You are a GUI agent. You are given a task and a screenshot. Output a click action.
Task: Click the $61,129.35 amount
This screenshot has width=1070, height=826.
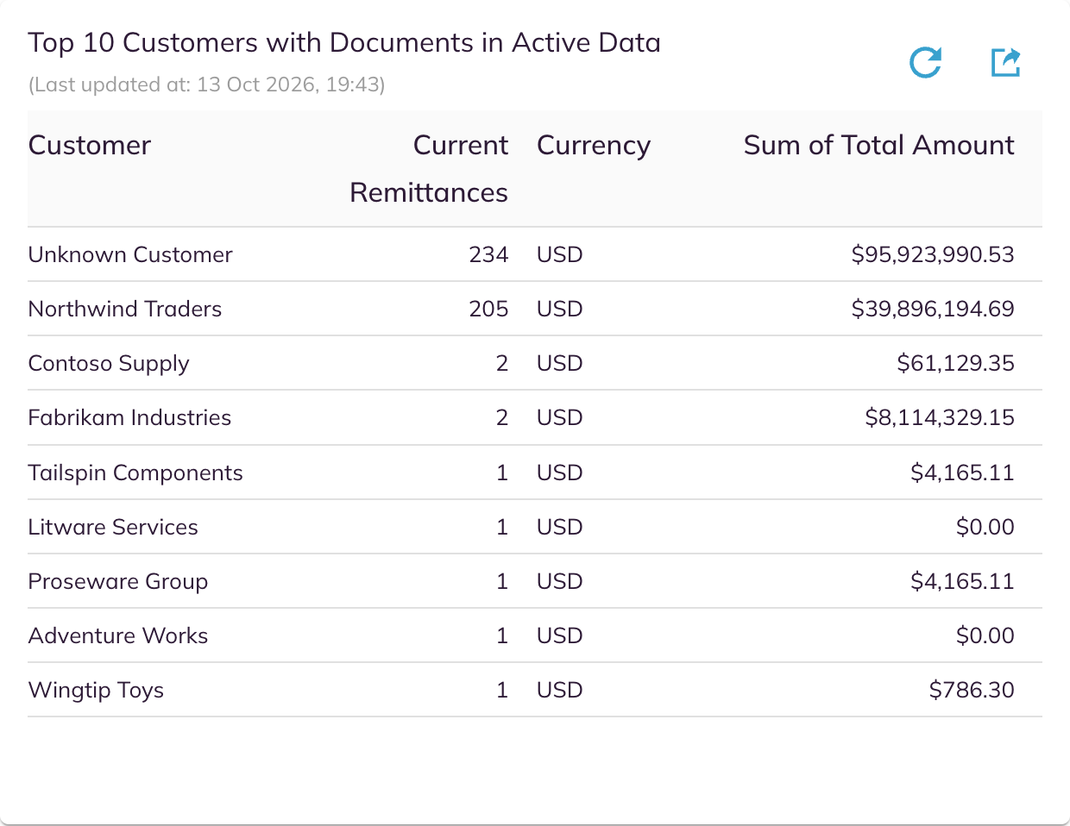pyautogui.click(x=955, y=363)
